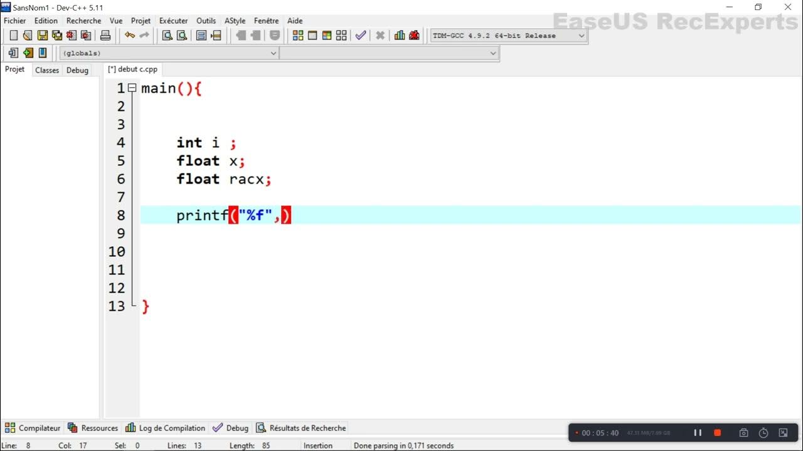Run the program using the window icon
The height and width of the screenshot is (451, 803).
(312, 36)
